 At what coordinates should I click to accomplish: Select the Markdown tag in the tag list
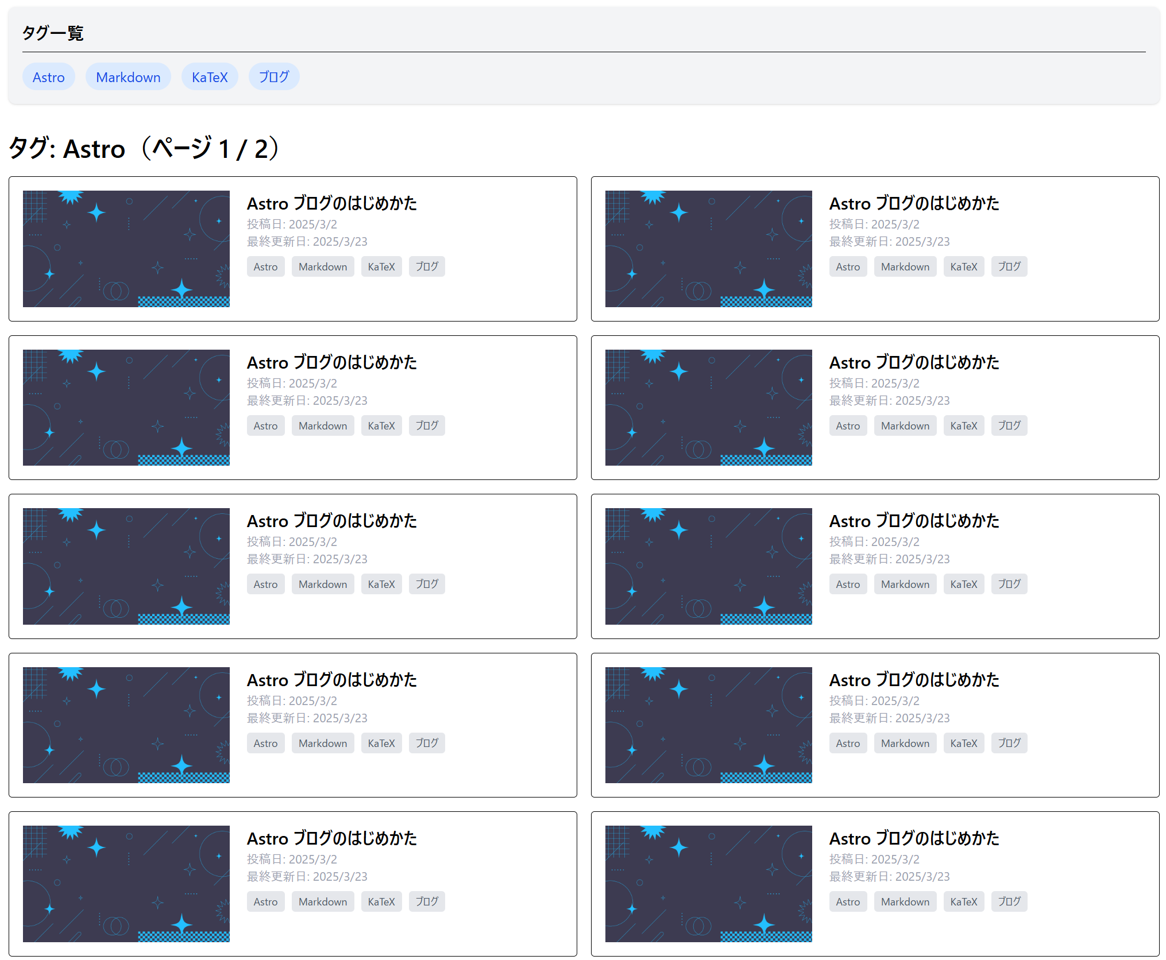click(128, 77)
